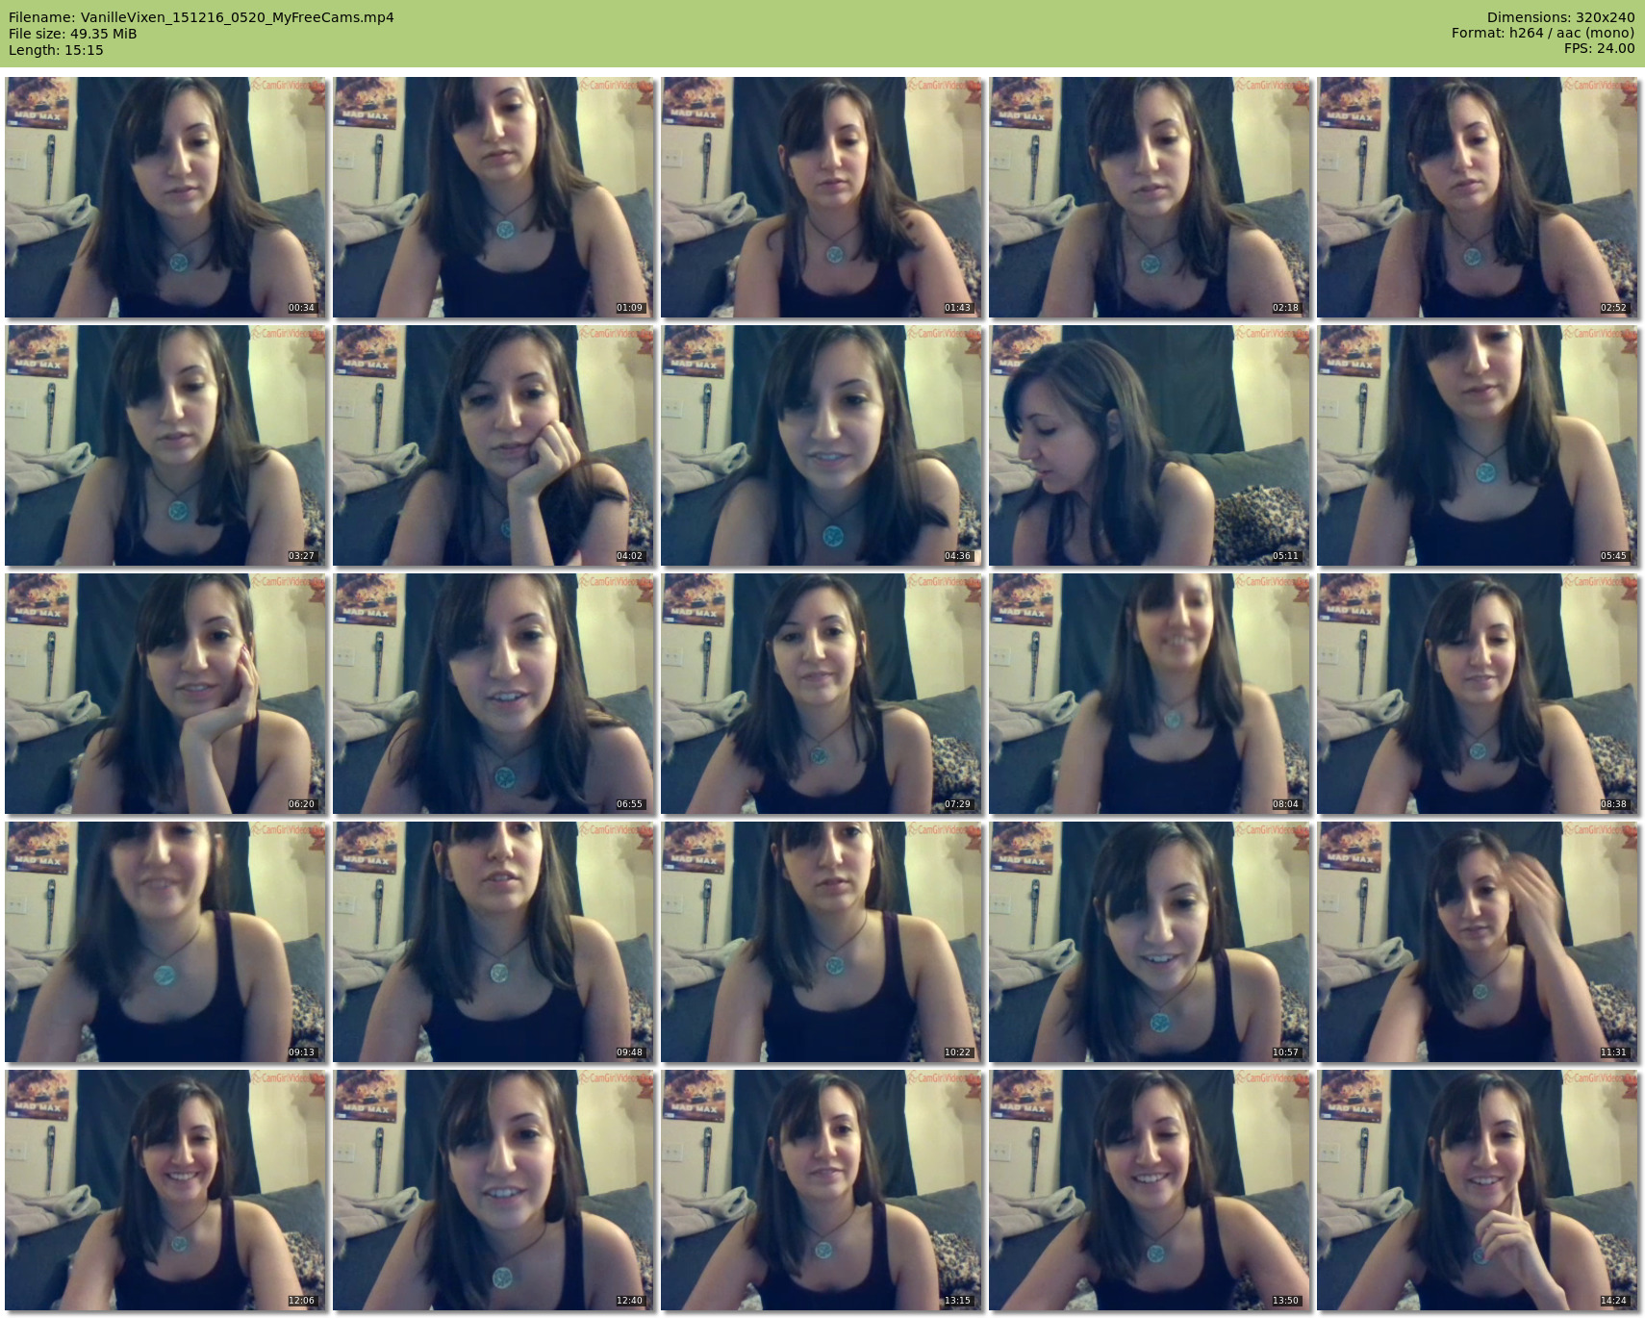
Task: Click the Filename text in the header
Action: 201,17
